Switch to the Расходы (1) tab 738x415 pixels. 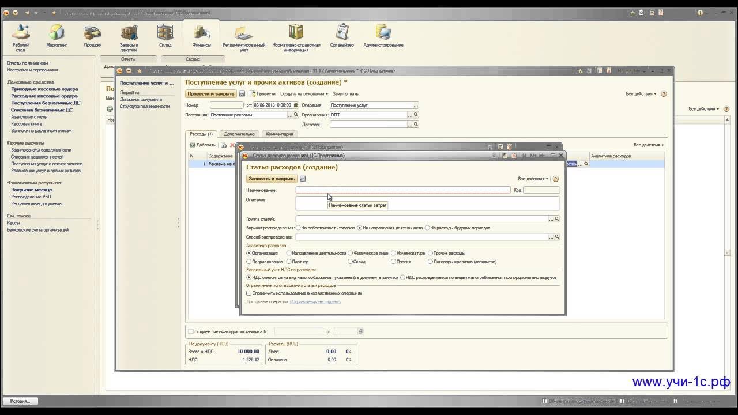tap(201, 134)
